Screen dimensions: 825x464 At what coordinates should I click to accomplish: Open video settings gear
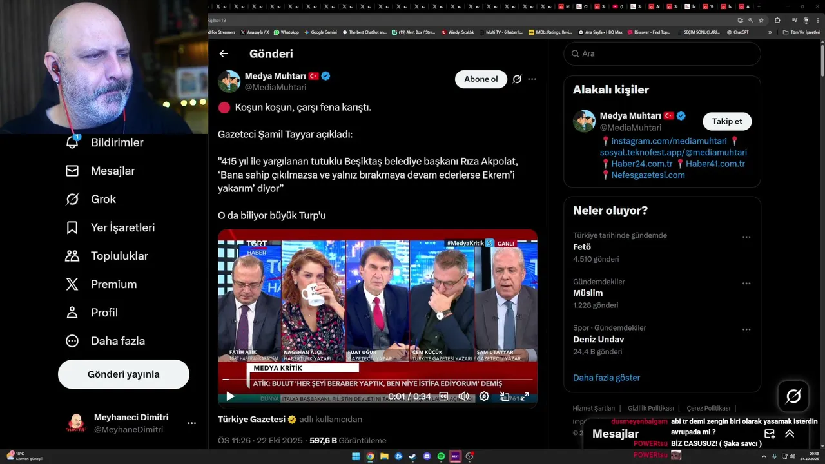pyautogui.click(x=484, y=396)
